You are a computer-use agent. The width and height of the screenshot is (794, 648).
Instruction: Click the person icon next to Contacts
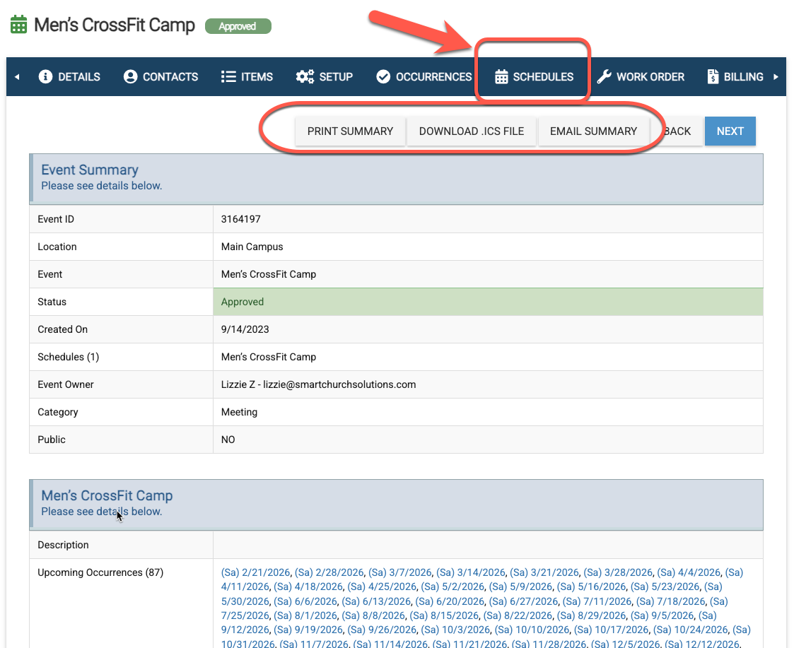[130, 77]
